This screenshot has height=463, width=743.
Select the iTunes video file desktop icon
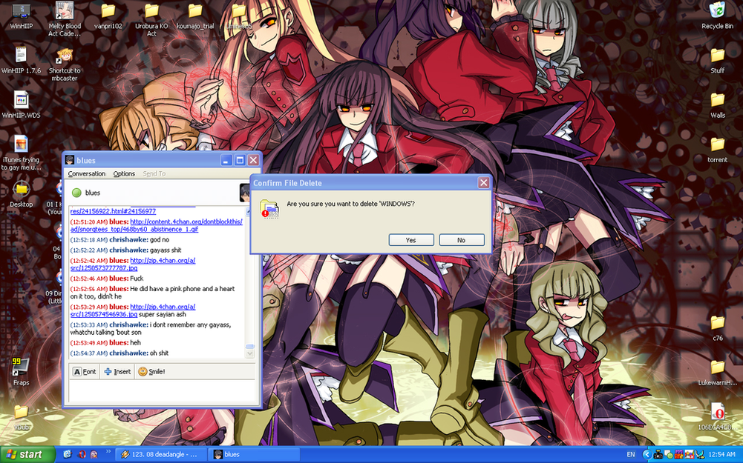click(x=22, y=153)
